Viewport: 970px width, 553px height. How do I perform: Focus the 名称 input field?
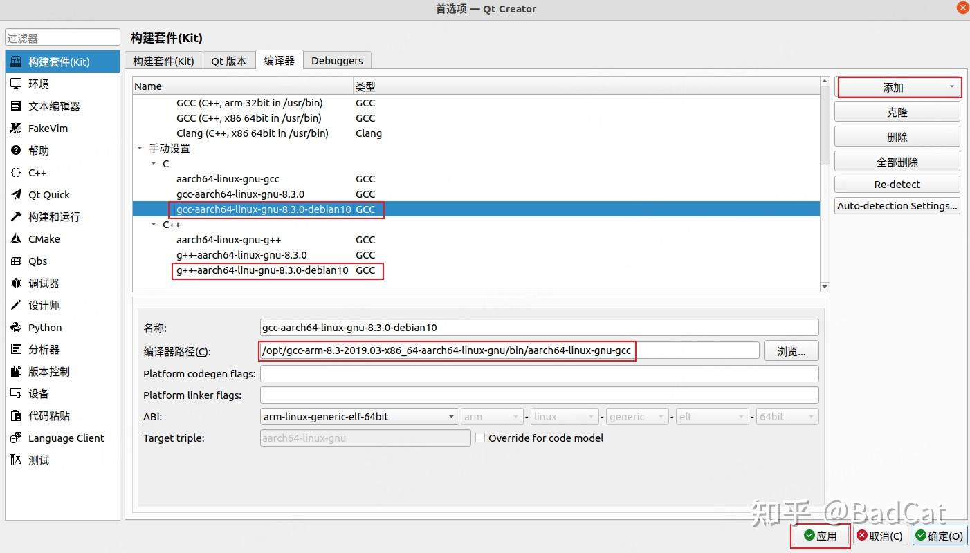(540, 327)
